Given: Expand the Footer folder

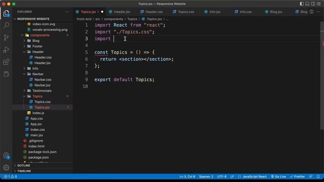Looking at the screenshot, I should pos(37,46).
